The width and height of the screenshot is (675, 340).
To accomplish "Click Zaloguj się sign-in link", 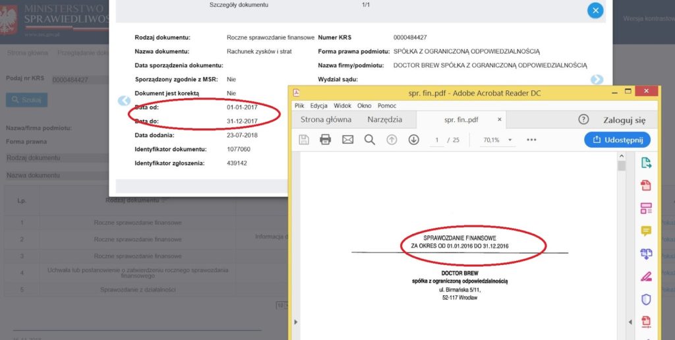I will pos(624,120).
